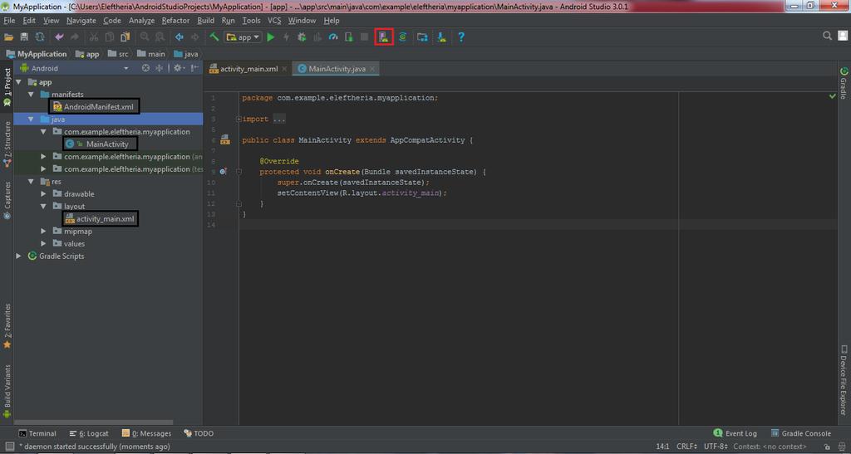Open the Device File Explorer side tab
851x454 pixels.
click(x=844, y=380)
